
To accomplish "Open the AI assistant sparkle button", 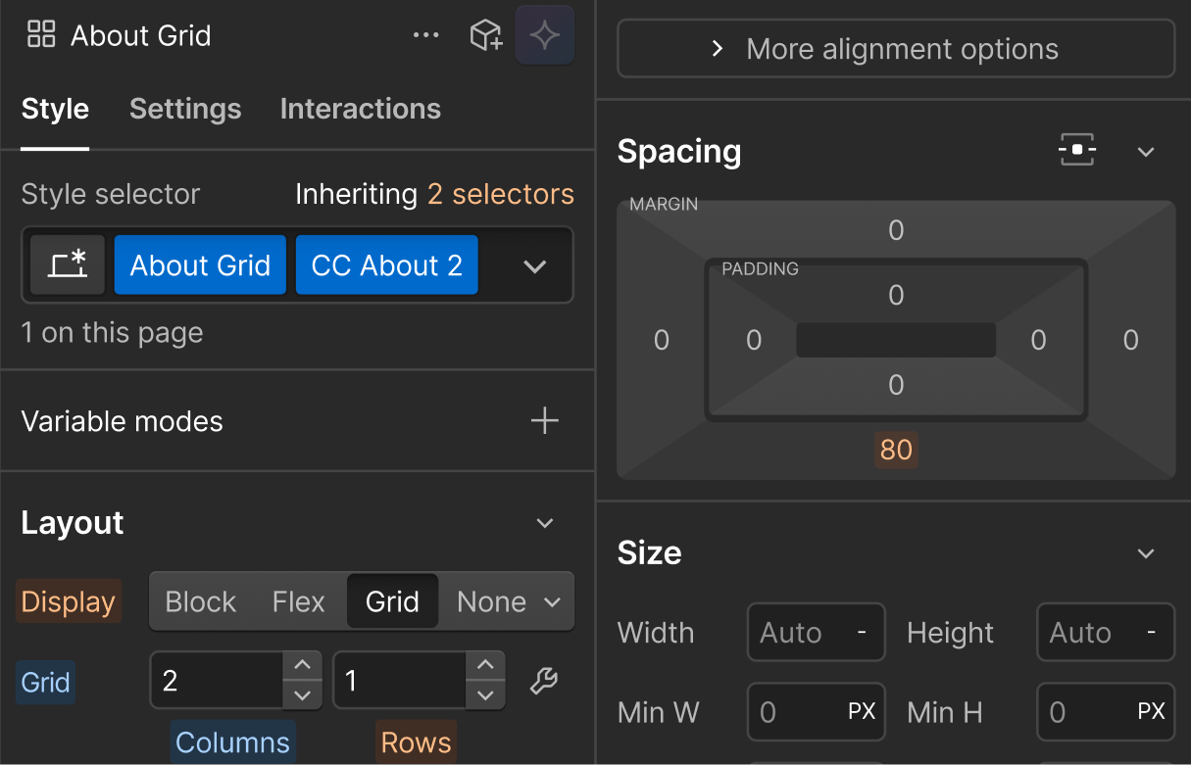I will (545, 35).
